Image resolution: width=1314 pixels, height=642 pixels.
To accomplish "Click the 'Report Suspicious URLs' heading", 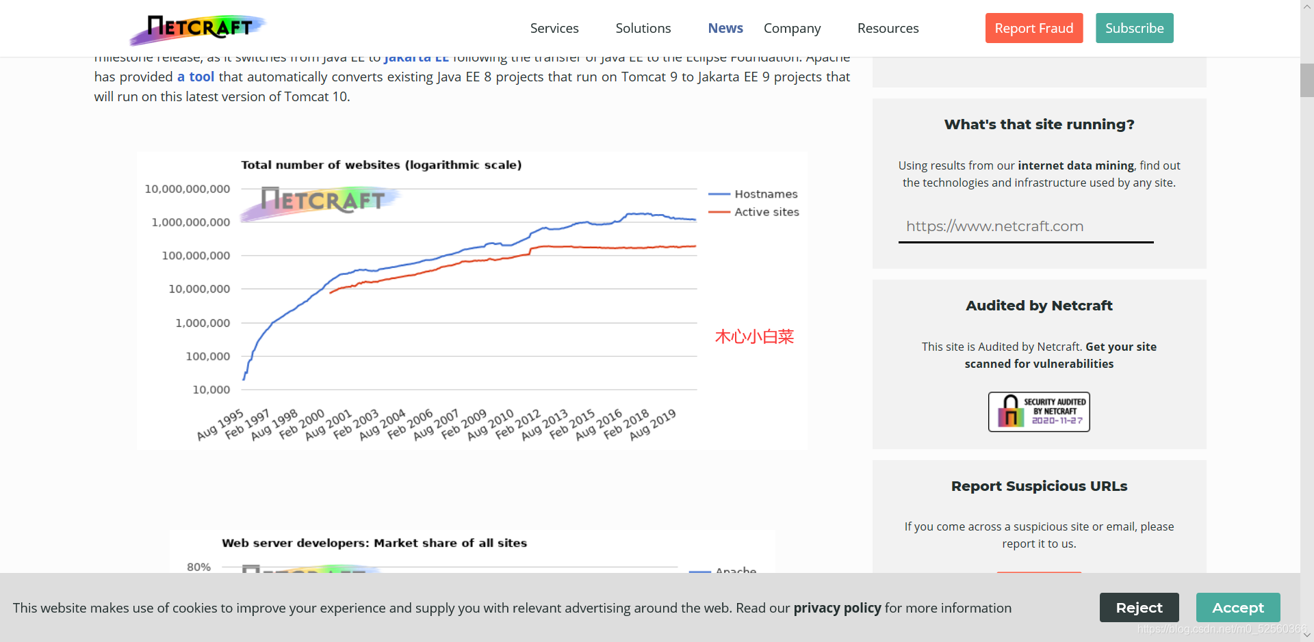I will 1039,486.
